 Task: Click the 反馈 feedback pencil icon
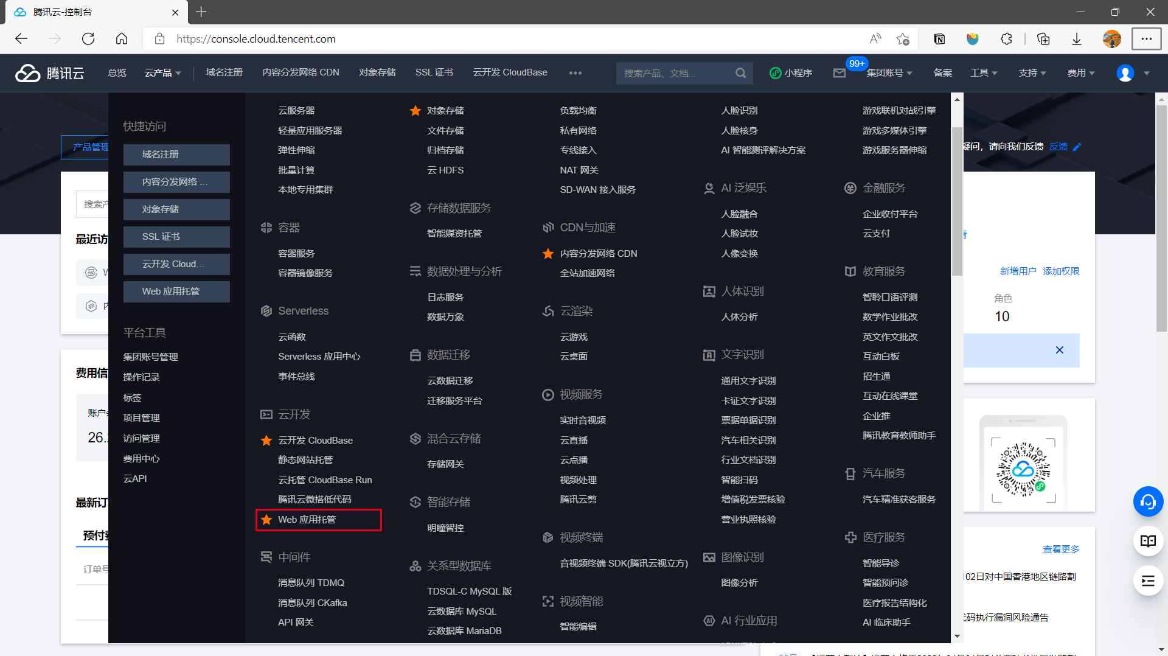click(x=1077, y=147)
